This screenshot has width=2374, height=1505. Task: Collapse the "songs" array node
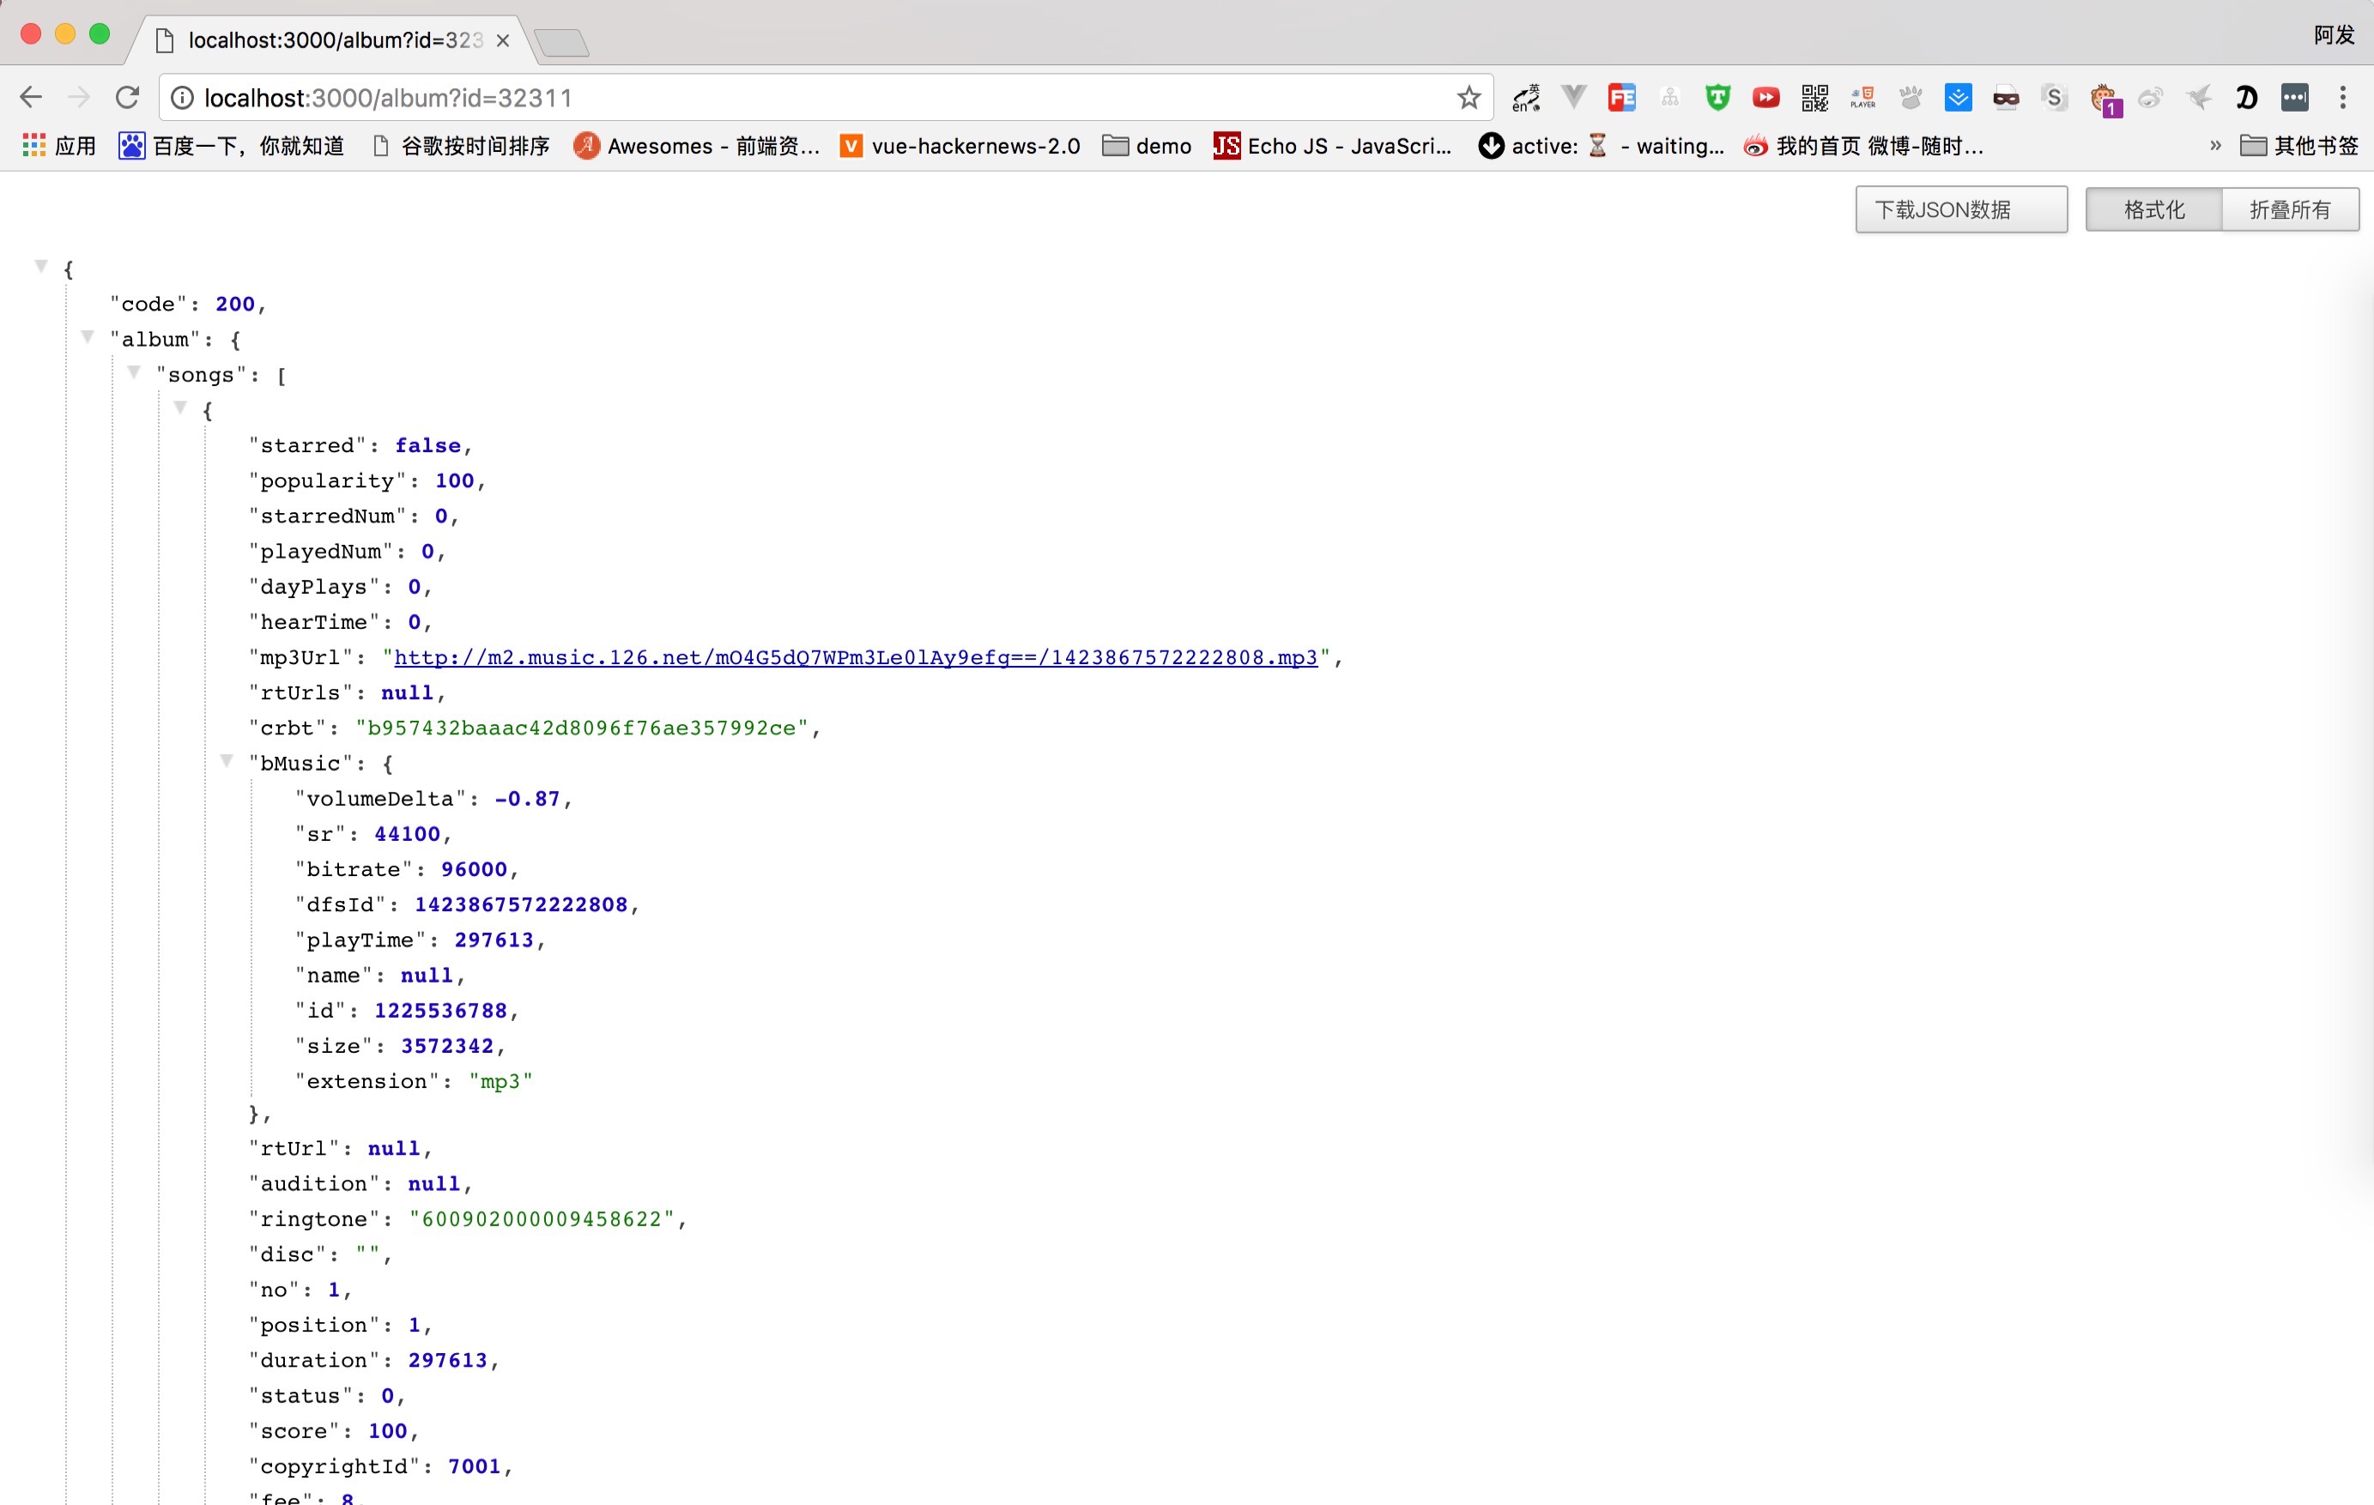point(134,372)
